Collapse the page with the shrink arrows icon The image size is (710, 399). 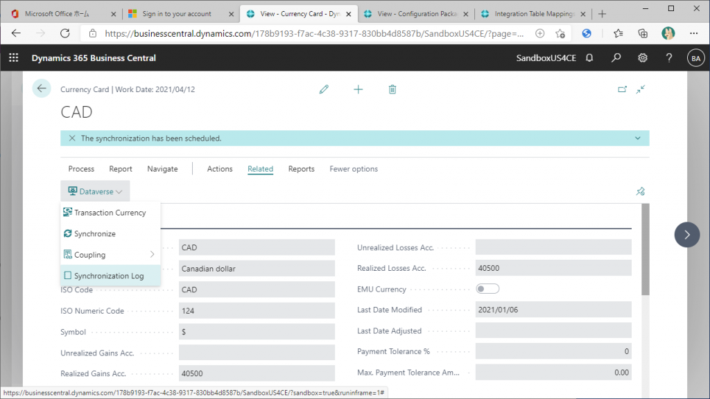[x=640, y=89]
